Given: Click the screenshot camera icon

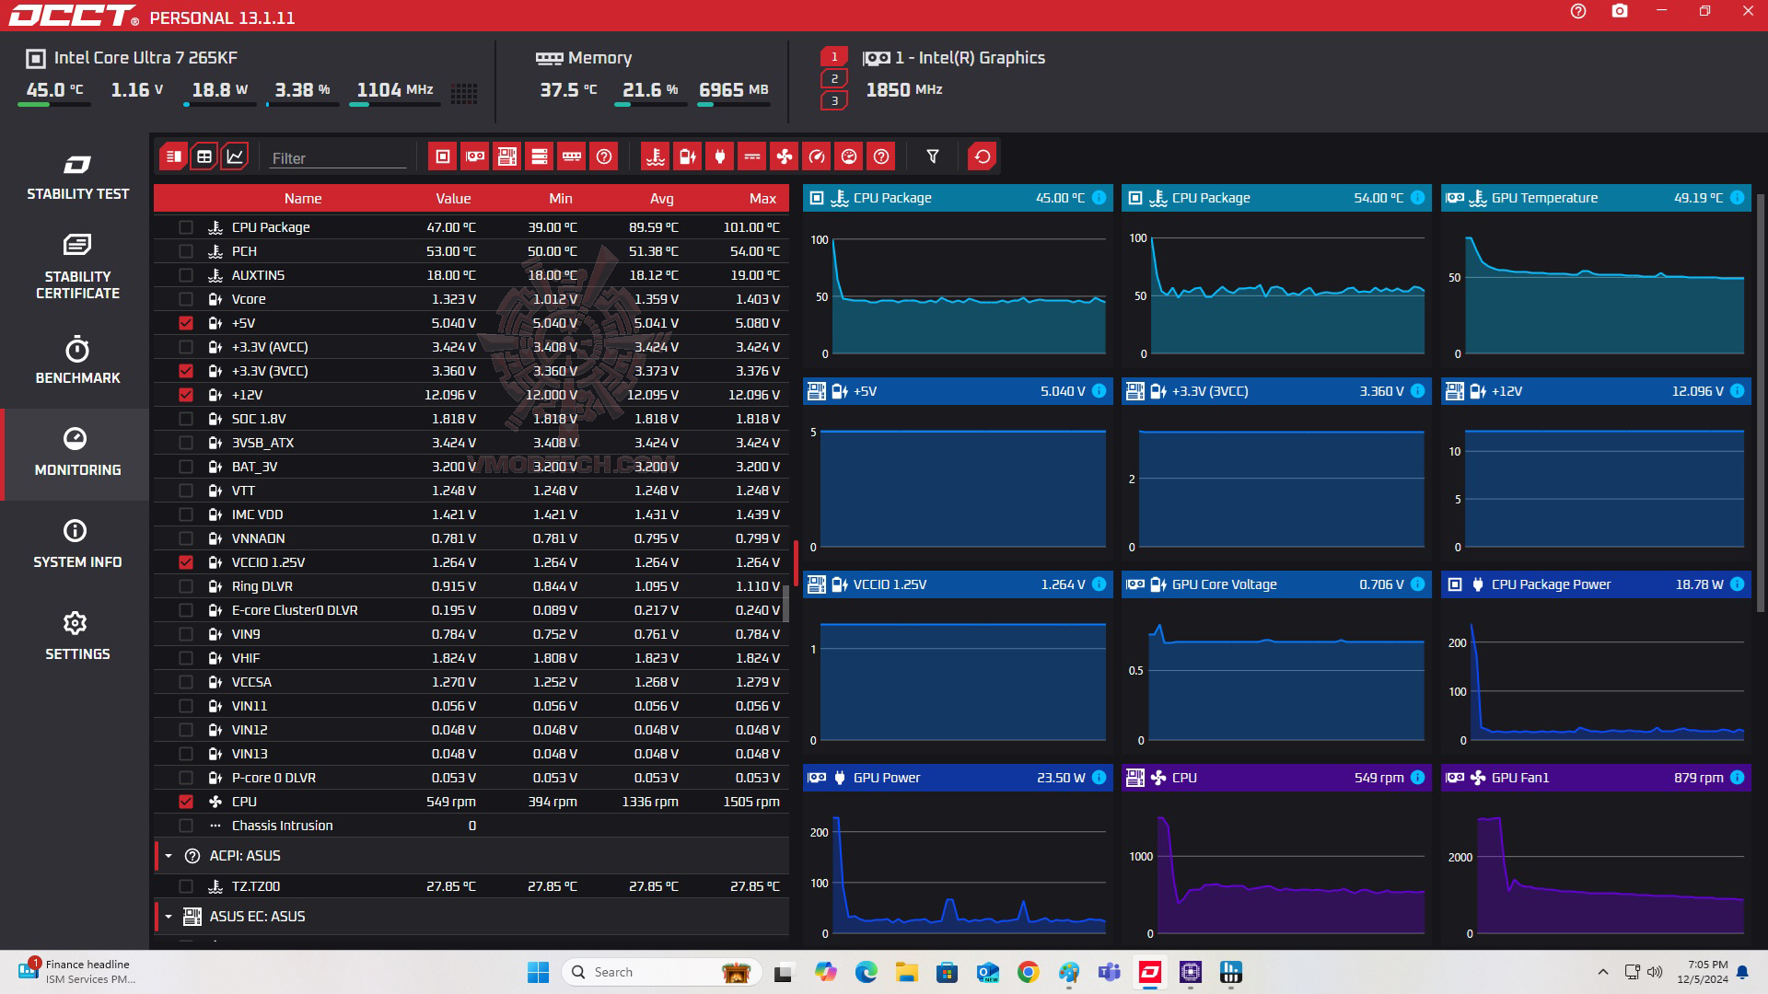Looking at the screenshot, I should click(1620, 12).
